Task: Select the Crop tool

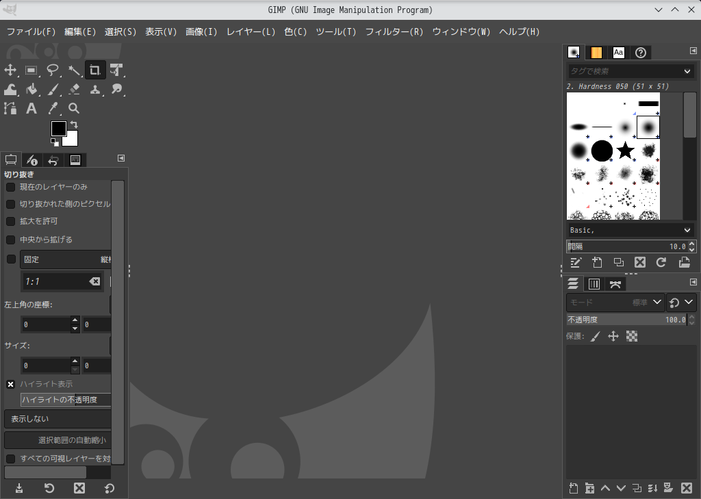Action: pos(95,71)
